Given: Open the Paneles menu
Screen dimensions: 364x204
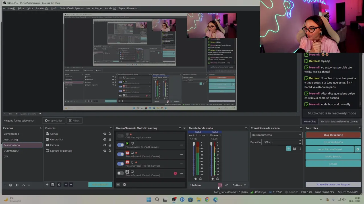Looking at the screenshot, I should tap(42, 8).
